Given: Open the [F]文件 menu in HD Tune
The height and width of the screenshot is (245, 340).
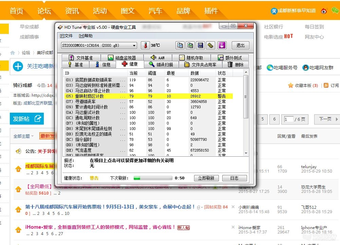Looking at the screenshot, I should [x=66, y=36].
